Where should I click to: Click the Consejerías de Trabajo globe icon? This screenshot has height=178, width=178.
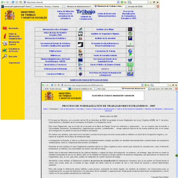pos(130,51)
